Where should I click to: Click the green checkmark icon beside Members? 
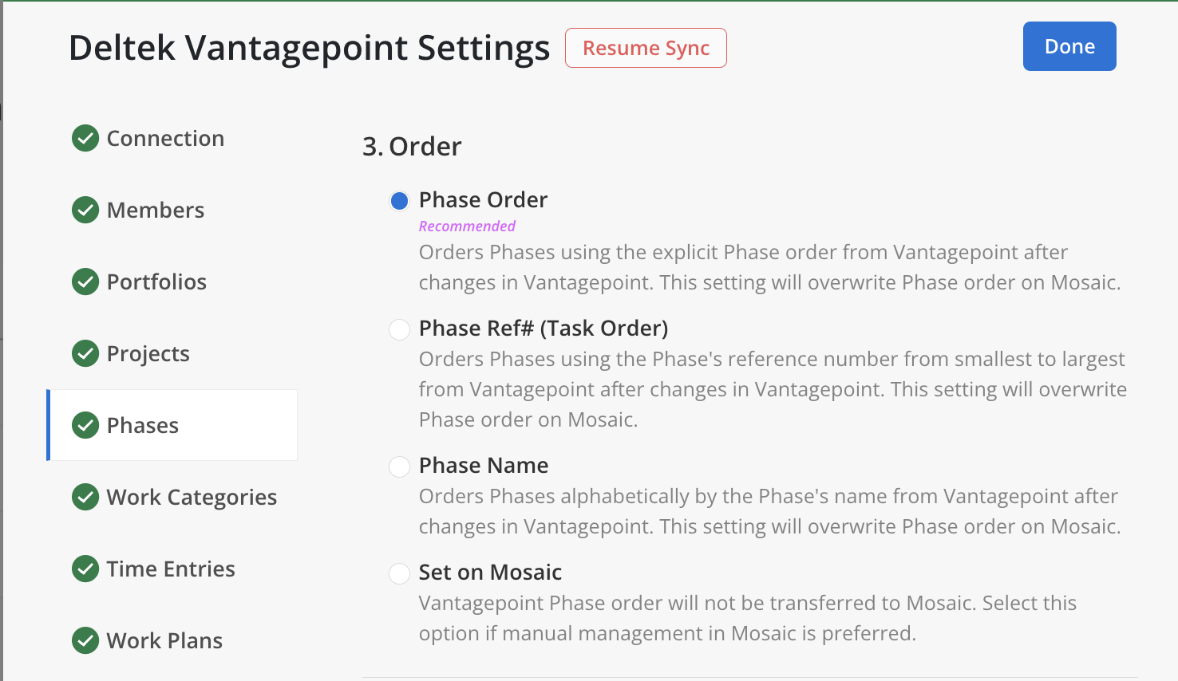[85, 210]
